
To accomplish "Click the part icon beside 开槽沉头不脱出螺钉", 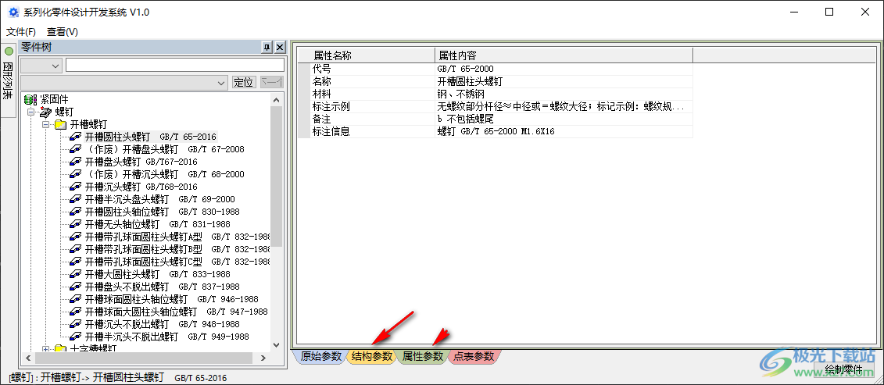I will 76,324.
